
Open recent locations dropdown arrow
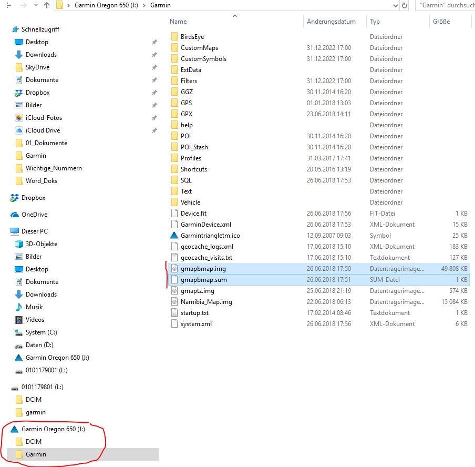[x=36, y=5]
